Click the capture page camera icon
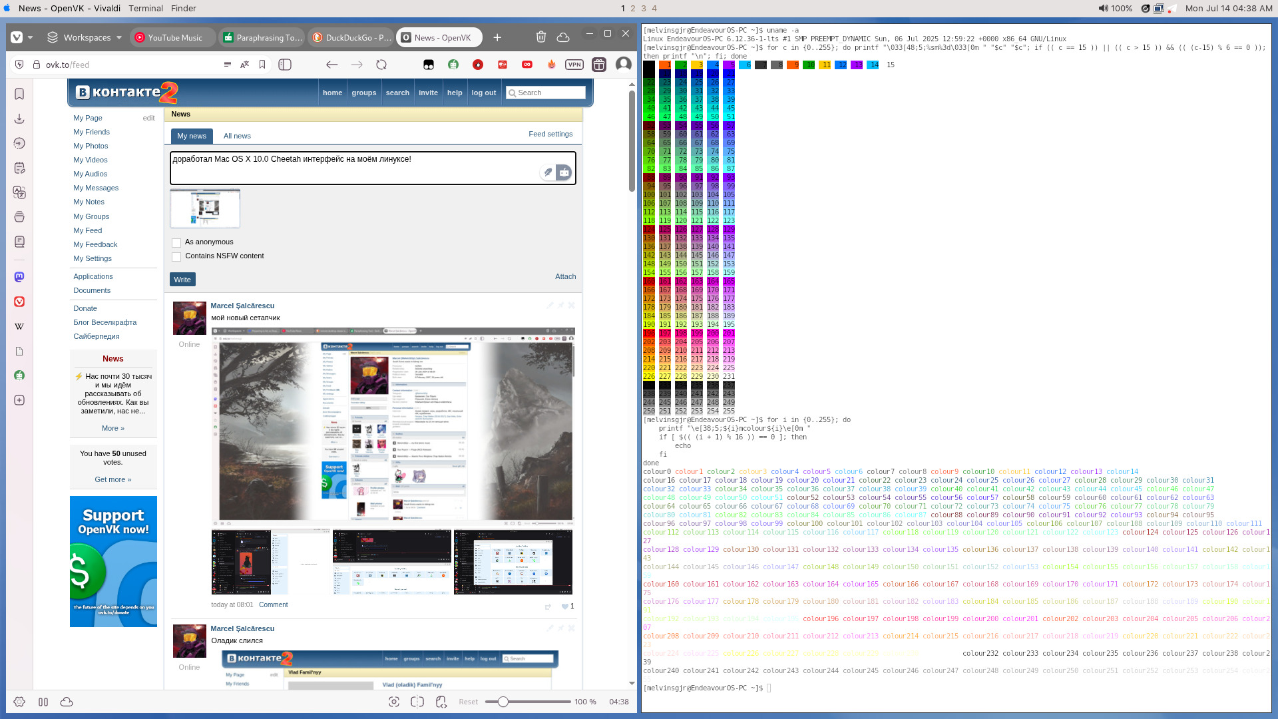 [x=394, y=702]
